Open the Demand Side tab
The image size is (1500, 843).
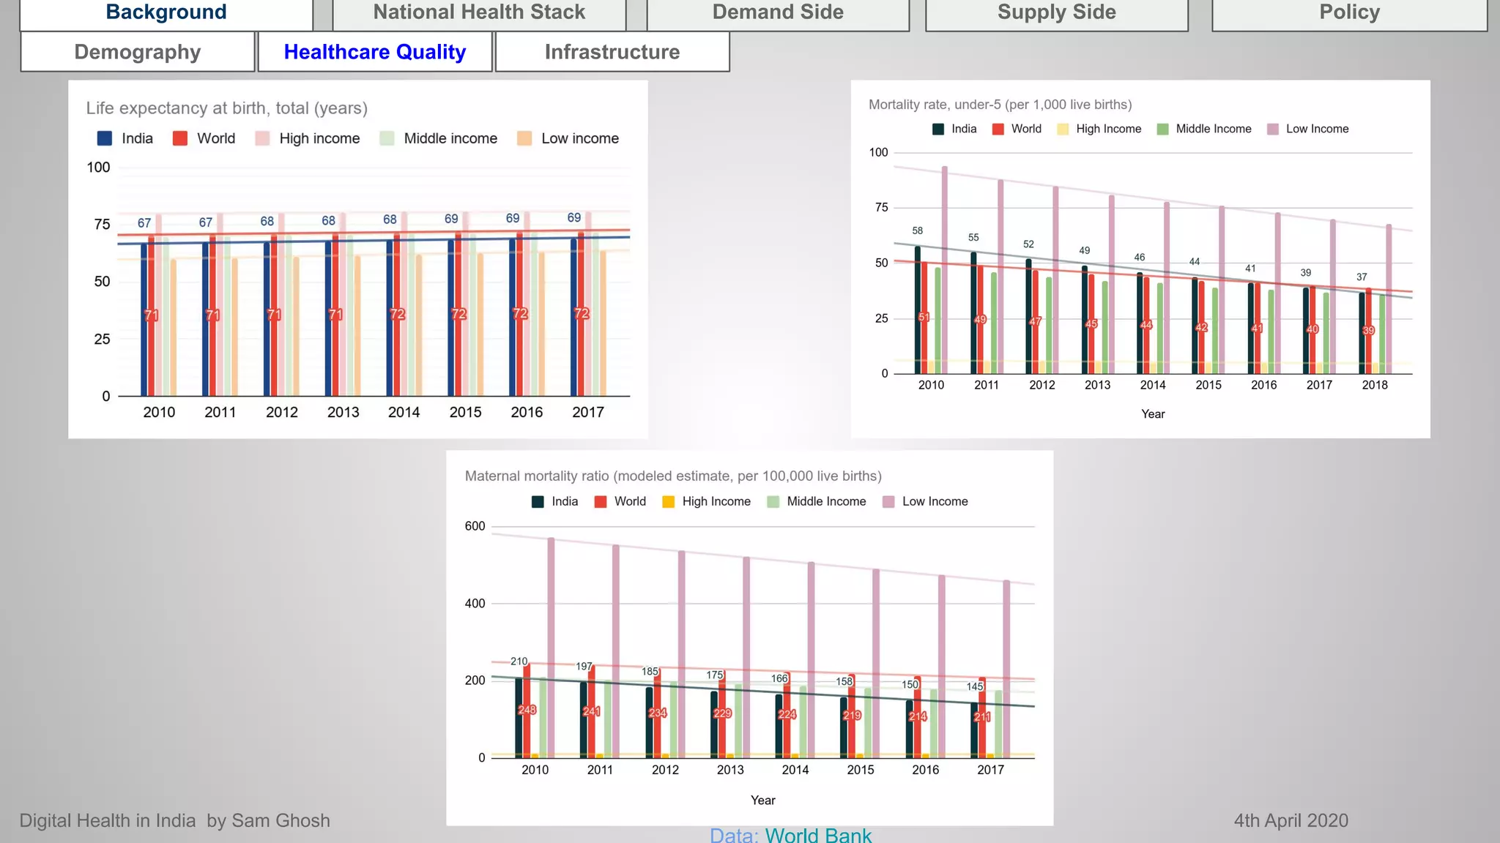click(778, 13)
